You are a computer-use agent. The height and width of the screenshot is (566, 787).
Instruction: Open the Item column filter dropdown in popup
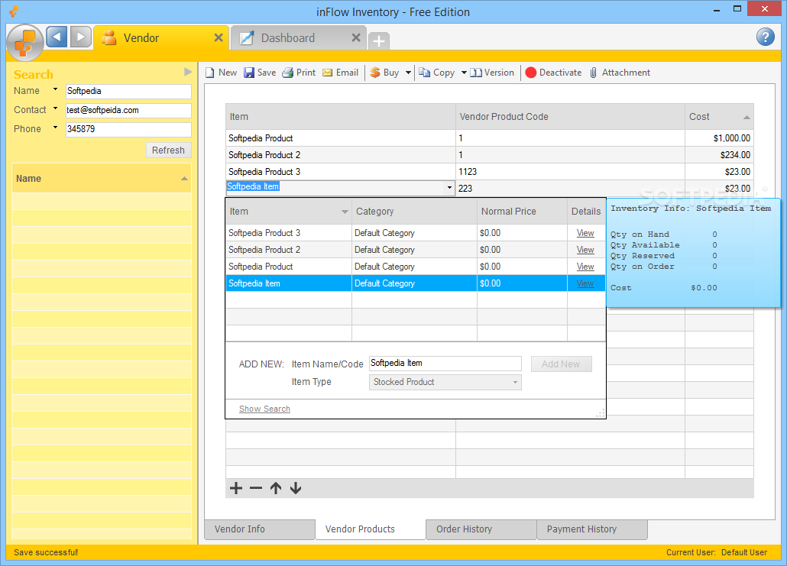click(345, 212)
